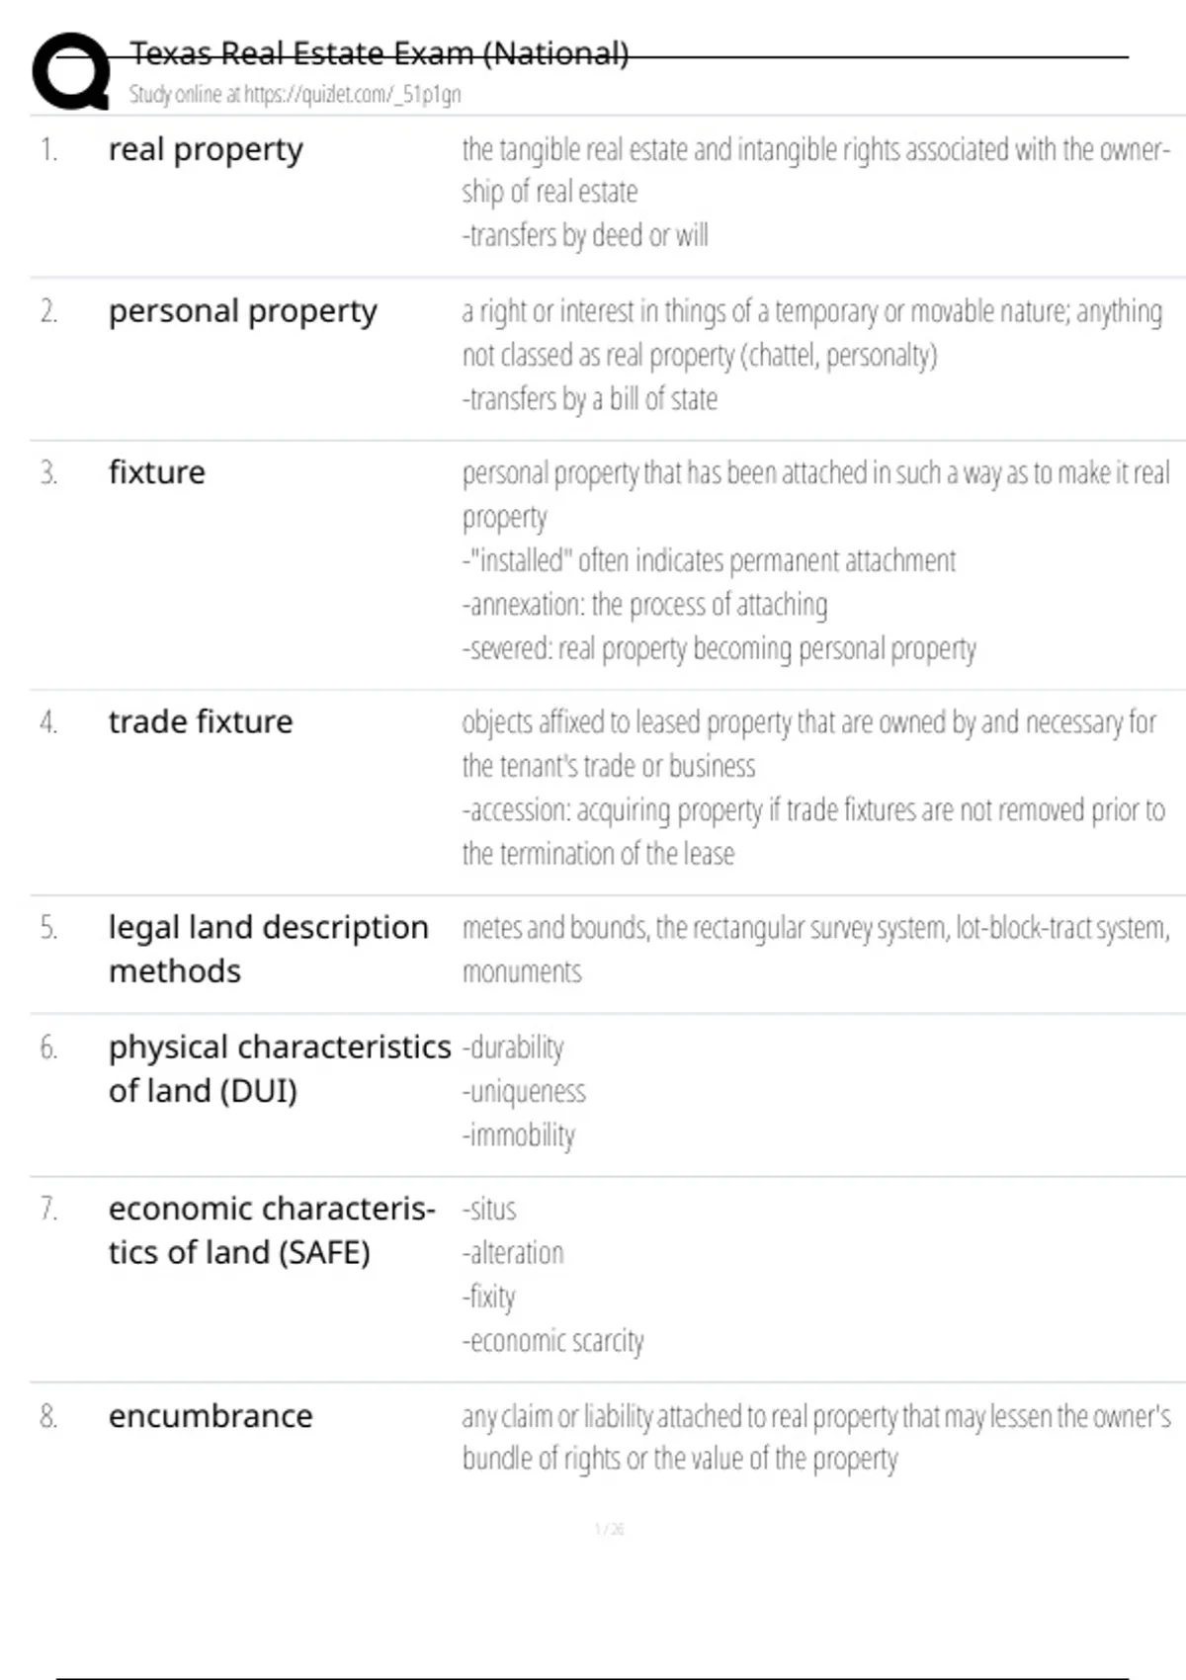The image size is (1186, 1680).
Task: Click 'physical characteristics of land (DUI)' term
Action: (x=279, y=1068)
